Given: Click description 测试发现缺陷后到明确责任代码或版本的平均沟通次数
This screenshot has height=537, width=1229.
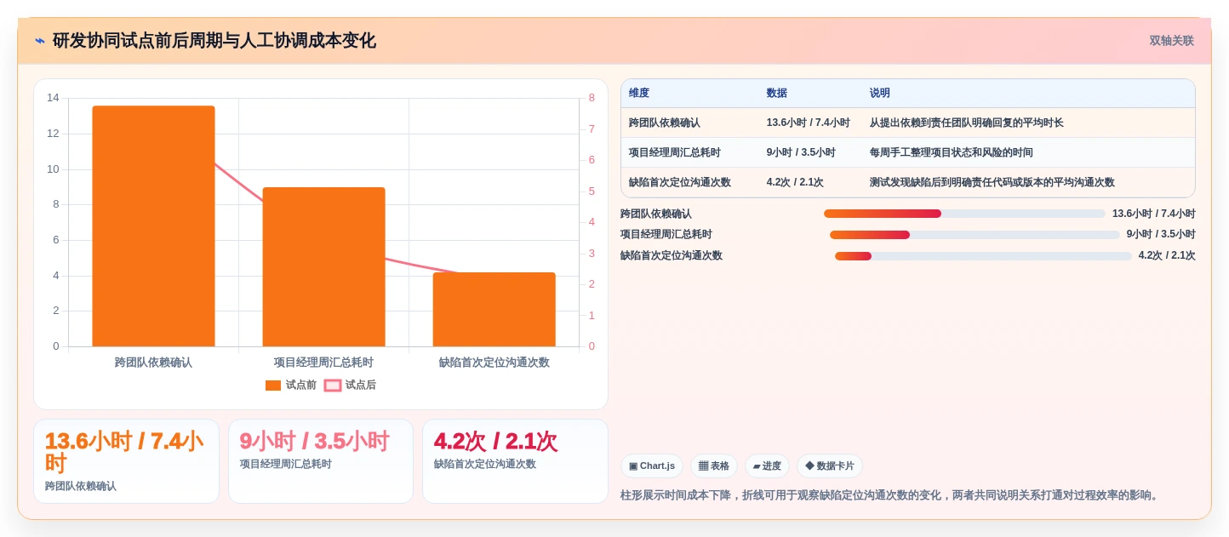Looking at the screenshot, I should (x=992, y=182).
